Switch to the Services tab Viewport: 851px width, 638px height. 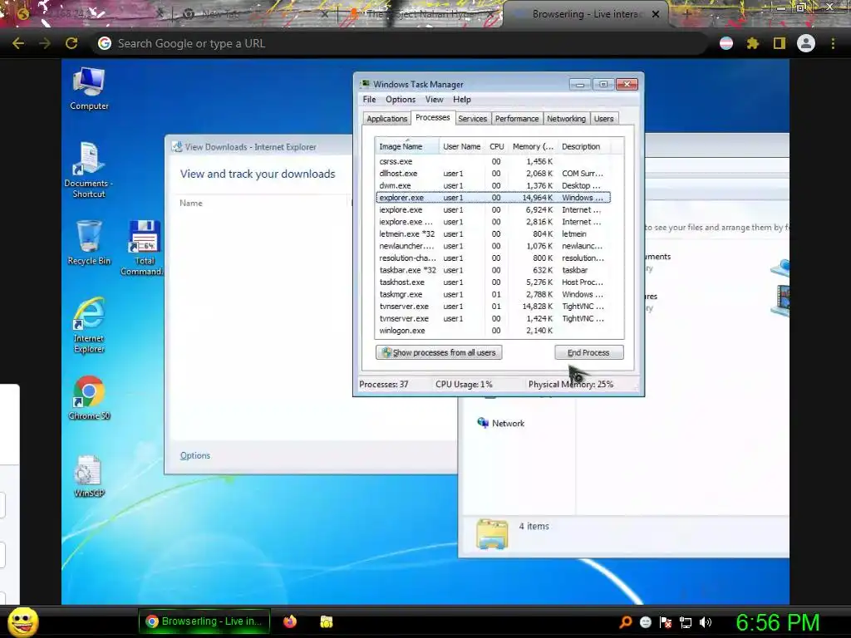click(472, 118)
